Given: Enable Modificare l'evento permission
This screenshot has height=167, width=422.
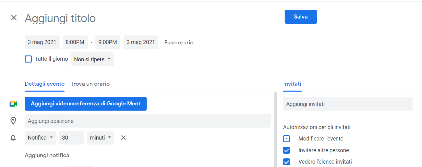Looking at the screenshot, I should pyautogui.click(x=286, y=139).
